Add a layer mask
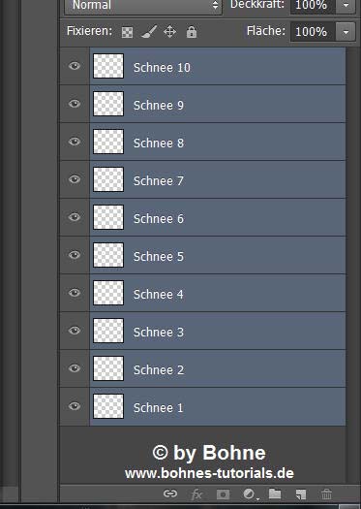The image size is (361, 509). coord(223,494)
